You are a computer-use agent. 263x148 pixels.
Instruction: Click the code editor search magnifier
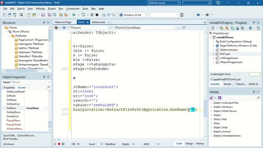pyautogui.click(x=184, y=28)
